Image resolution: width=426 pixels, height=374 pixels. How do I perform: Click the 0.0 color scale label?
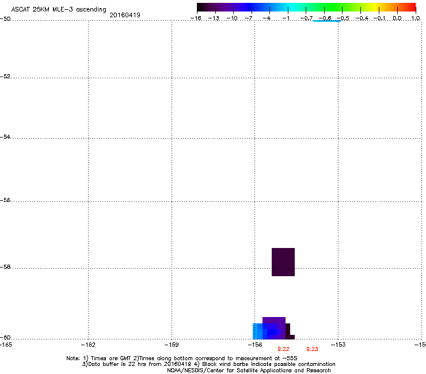(397, 18)
